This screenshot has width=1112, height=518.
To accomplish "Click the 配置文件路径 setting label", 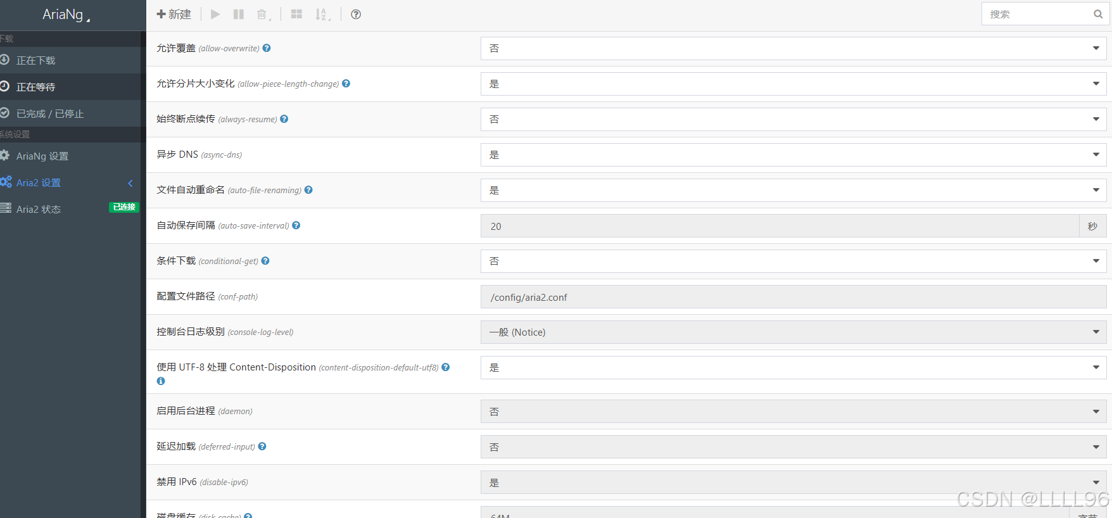I will coord(186,296).
